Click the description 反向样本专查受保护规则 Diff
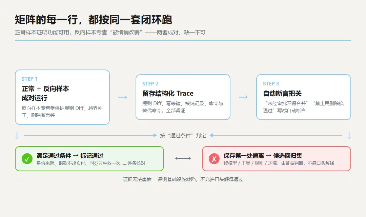 [x=62, y=112]
